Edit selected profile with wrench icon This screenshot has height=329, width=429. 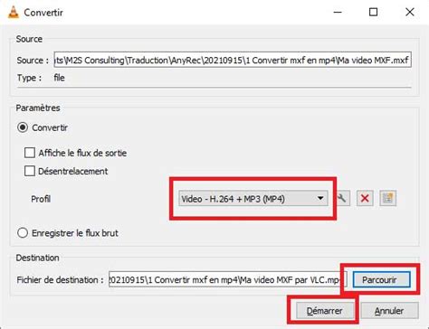[342, 198]
